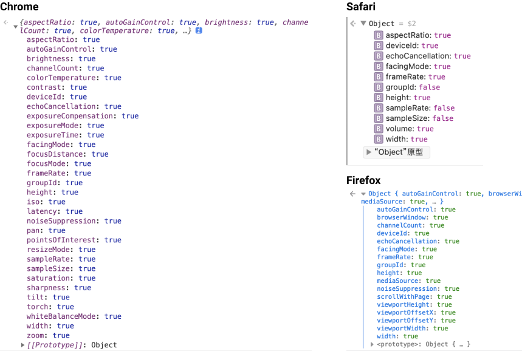The image size is (522, 351).
Task: Click the left arrow icon in Firefox console
Action: 352,194
